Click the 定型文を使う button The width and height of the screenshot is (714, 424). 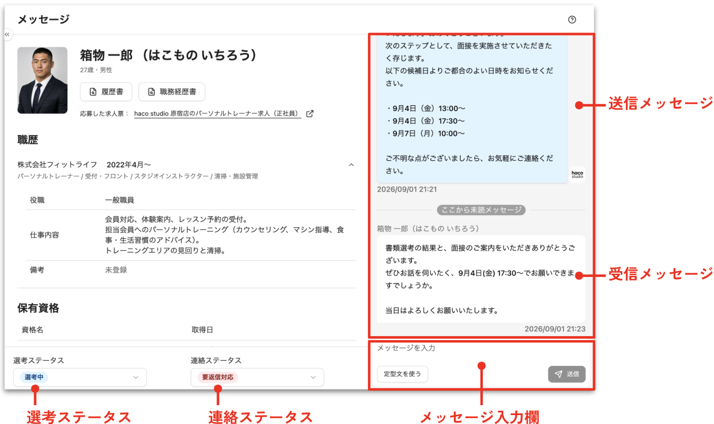[402, 374]
